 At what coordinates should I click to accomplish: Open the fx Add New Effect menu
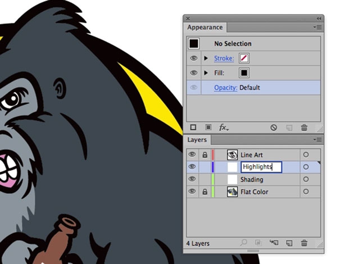(224, 128)
